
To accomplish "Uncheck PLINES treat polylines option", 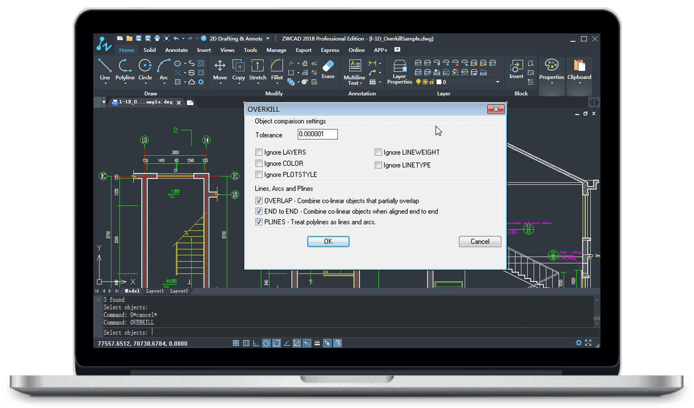I will click(259, 222).
